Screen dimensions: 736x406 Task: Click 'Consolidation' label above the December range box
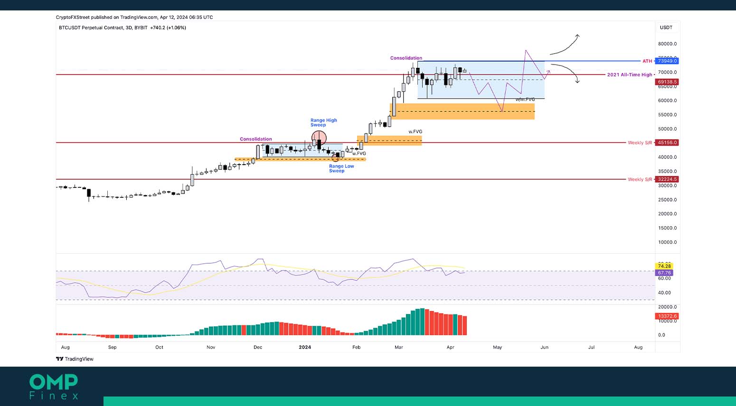pyautogui.click(x=256, y=139)
